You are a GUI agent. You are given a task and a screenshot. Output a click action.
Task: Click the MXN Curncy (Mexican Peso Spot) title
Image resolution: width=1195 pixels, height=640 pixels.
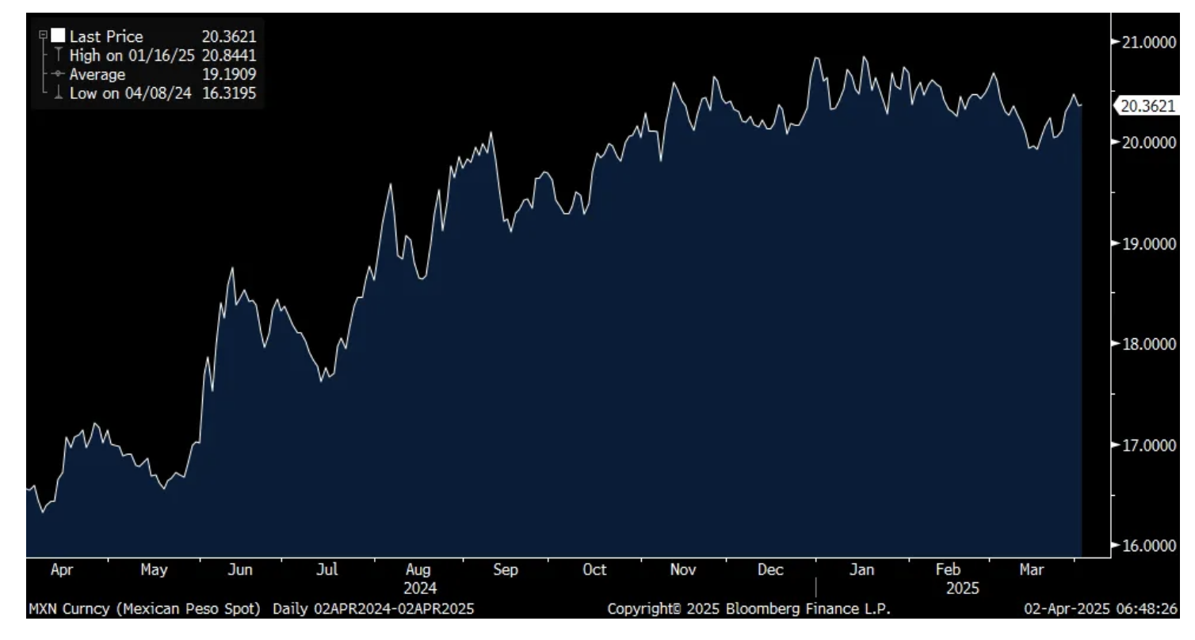click(x=144, y=609)
